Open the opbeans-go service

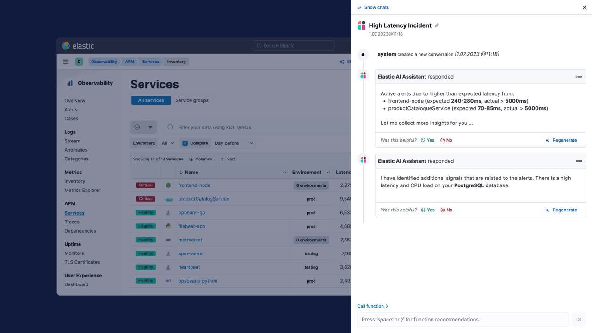191,213
